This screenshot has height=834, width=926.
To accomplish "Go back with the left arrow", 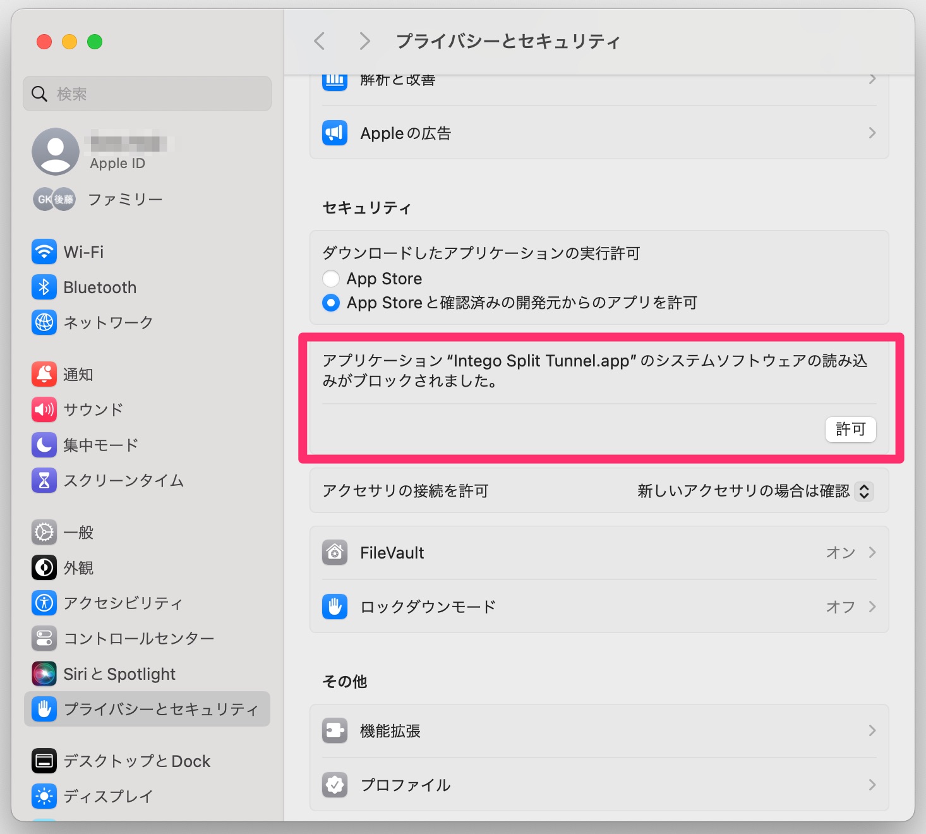I will [320, 42].
